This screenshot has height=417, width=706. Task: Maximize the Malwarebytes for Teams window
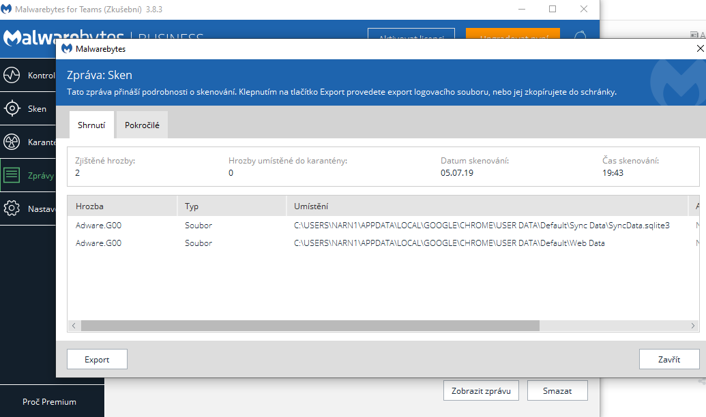point(553,9)
